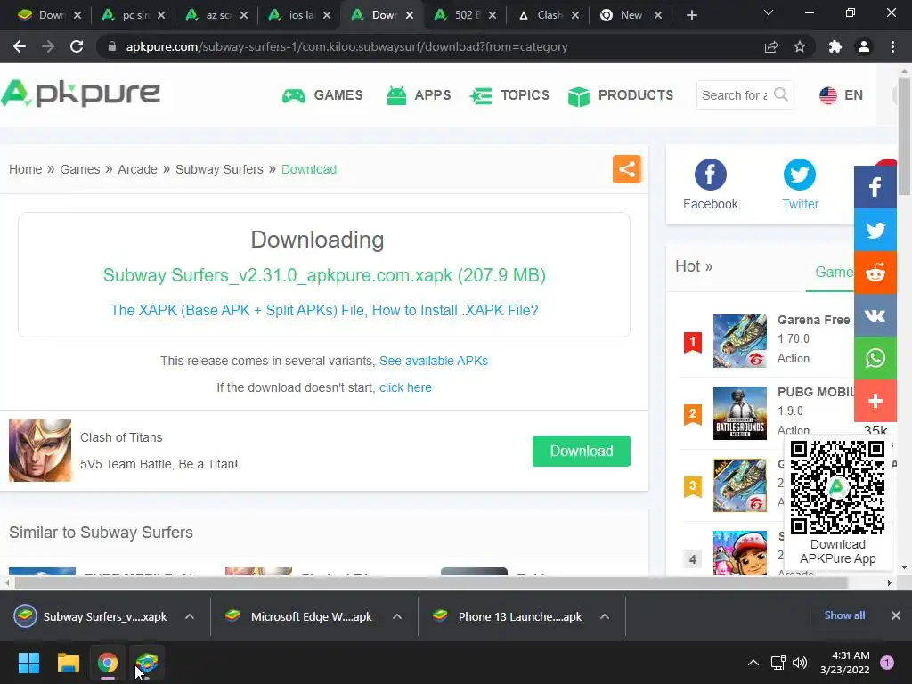Image resolution: width=912 pixels, height=684 pixels.
Task: Open the PRODUCTS menu
Action: click(621, 94)
